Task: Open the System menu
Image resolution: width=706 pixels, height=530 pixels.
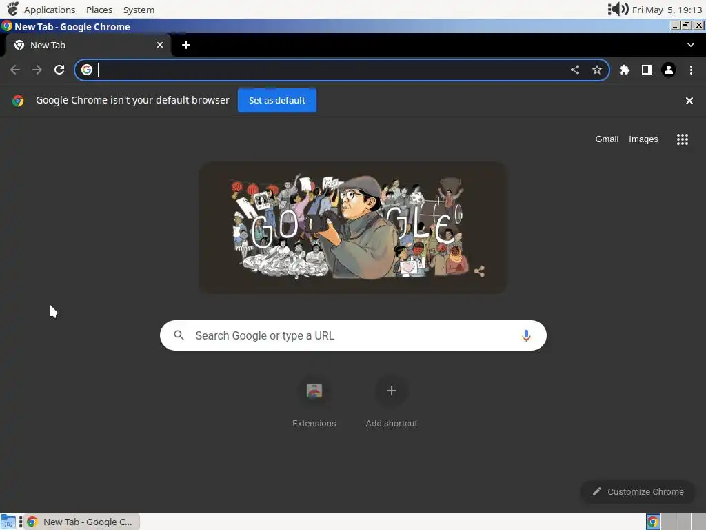Action: coord(139,10)
